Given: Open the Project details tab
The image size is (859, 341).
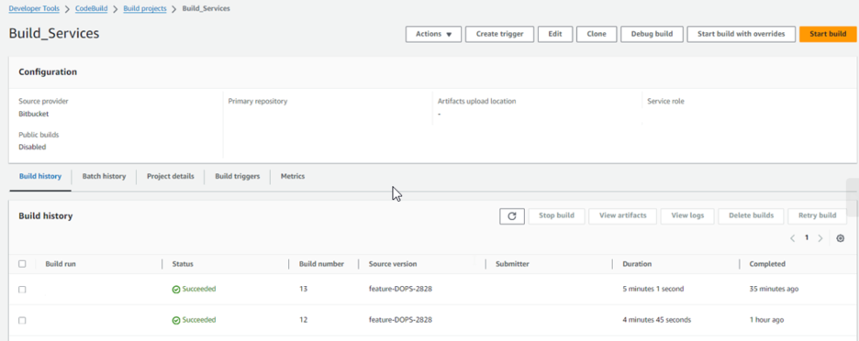Looking at the screenshot, I should tap(171, 176).
